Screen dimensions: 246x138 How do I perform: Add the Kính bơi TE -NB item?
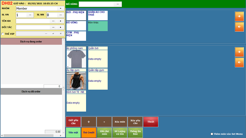coord(76,101)
